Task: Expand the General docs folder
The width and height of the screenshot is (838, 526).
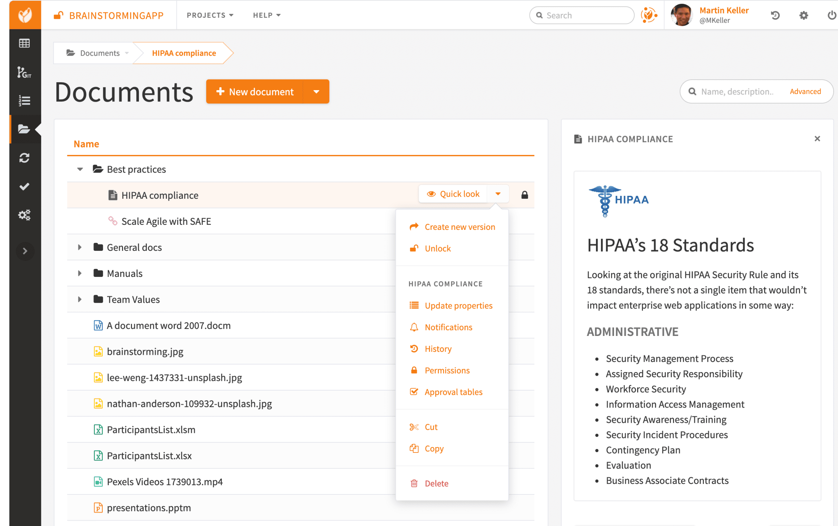Action: tap(80, 247)
